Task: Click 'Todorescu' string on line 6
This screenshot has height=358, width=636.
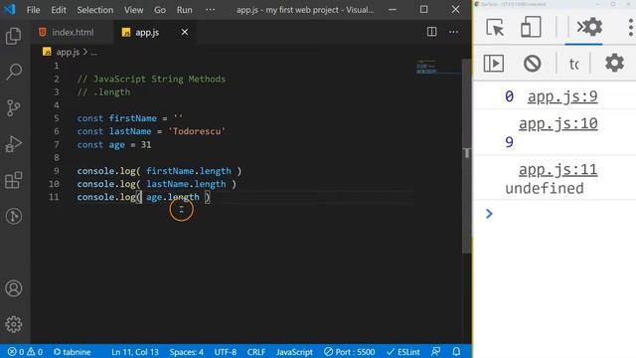Action: pos(197,131)
